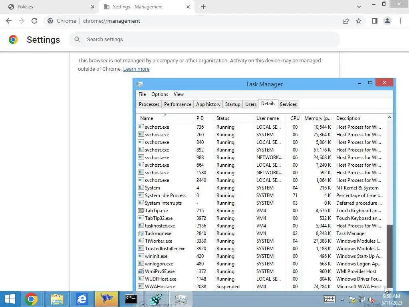The image size is (409, 307).
Task: Sort by the Description column header
Action: (x=360, y=118)
